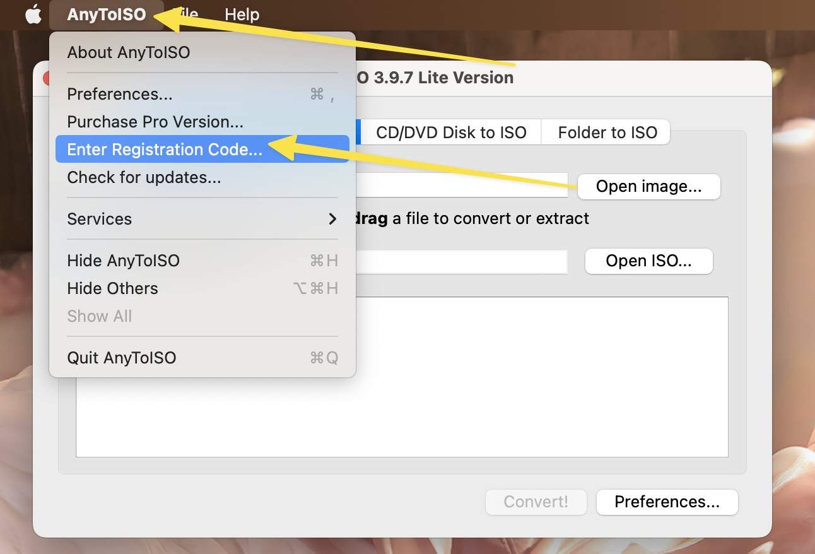
Task: Switch to the Folder to ISO tab
Action: pos(606,132)
